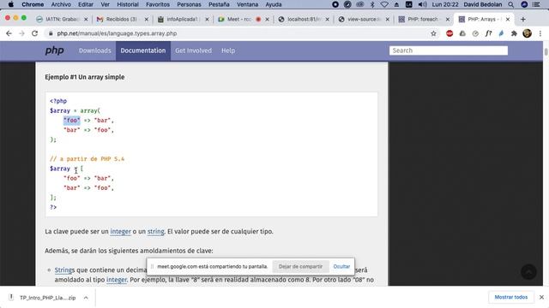Open the Wi-Fi menu bar icon
Screen dimensions: 549x308
(x=384, y=4)
